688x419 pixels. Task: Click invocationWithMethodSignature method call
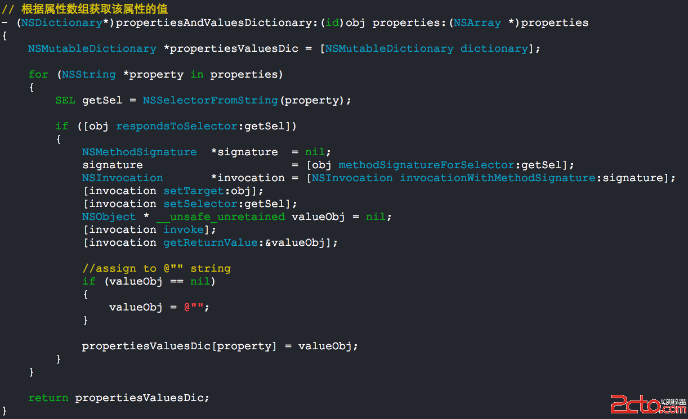497,178
